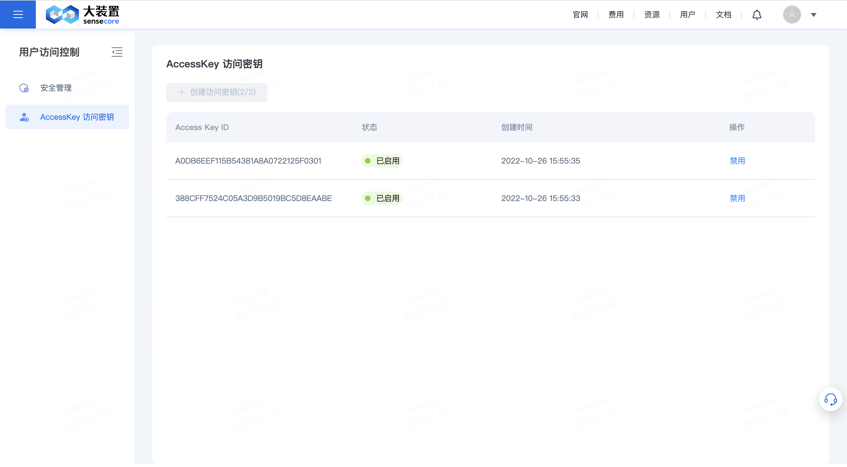Open 文档 documentation link
847x467 pixels.
pos(723,15)
